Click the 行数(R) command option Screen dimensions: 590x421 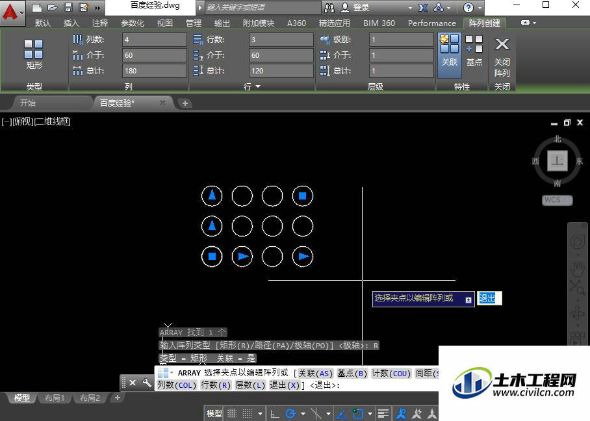click(x=216, y=385)
